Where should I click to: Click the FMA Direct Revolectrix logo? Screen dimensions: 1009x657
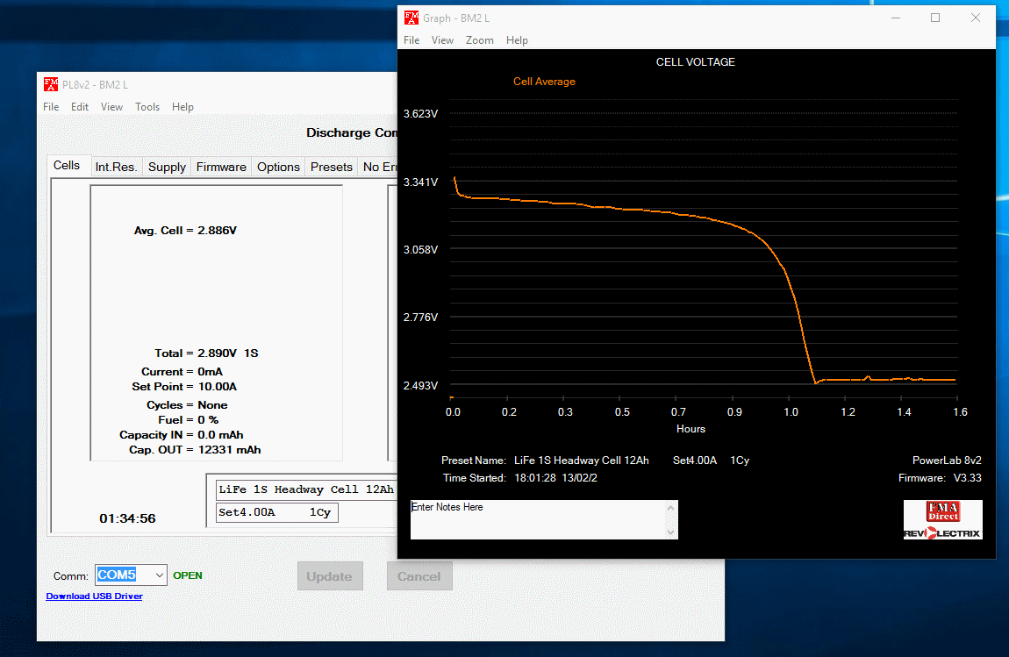coord(942,519)
